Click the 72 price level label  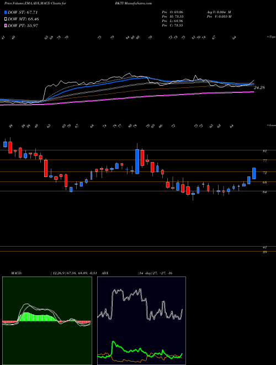264,173
